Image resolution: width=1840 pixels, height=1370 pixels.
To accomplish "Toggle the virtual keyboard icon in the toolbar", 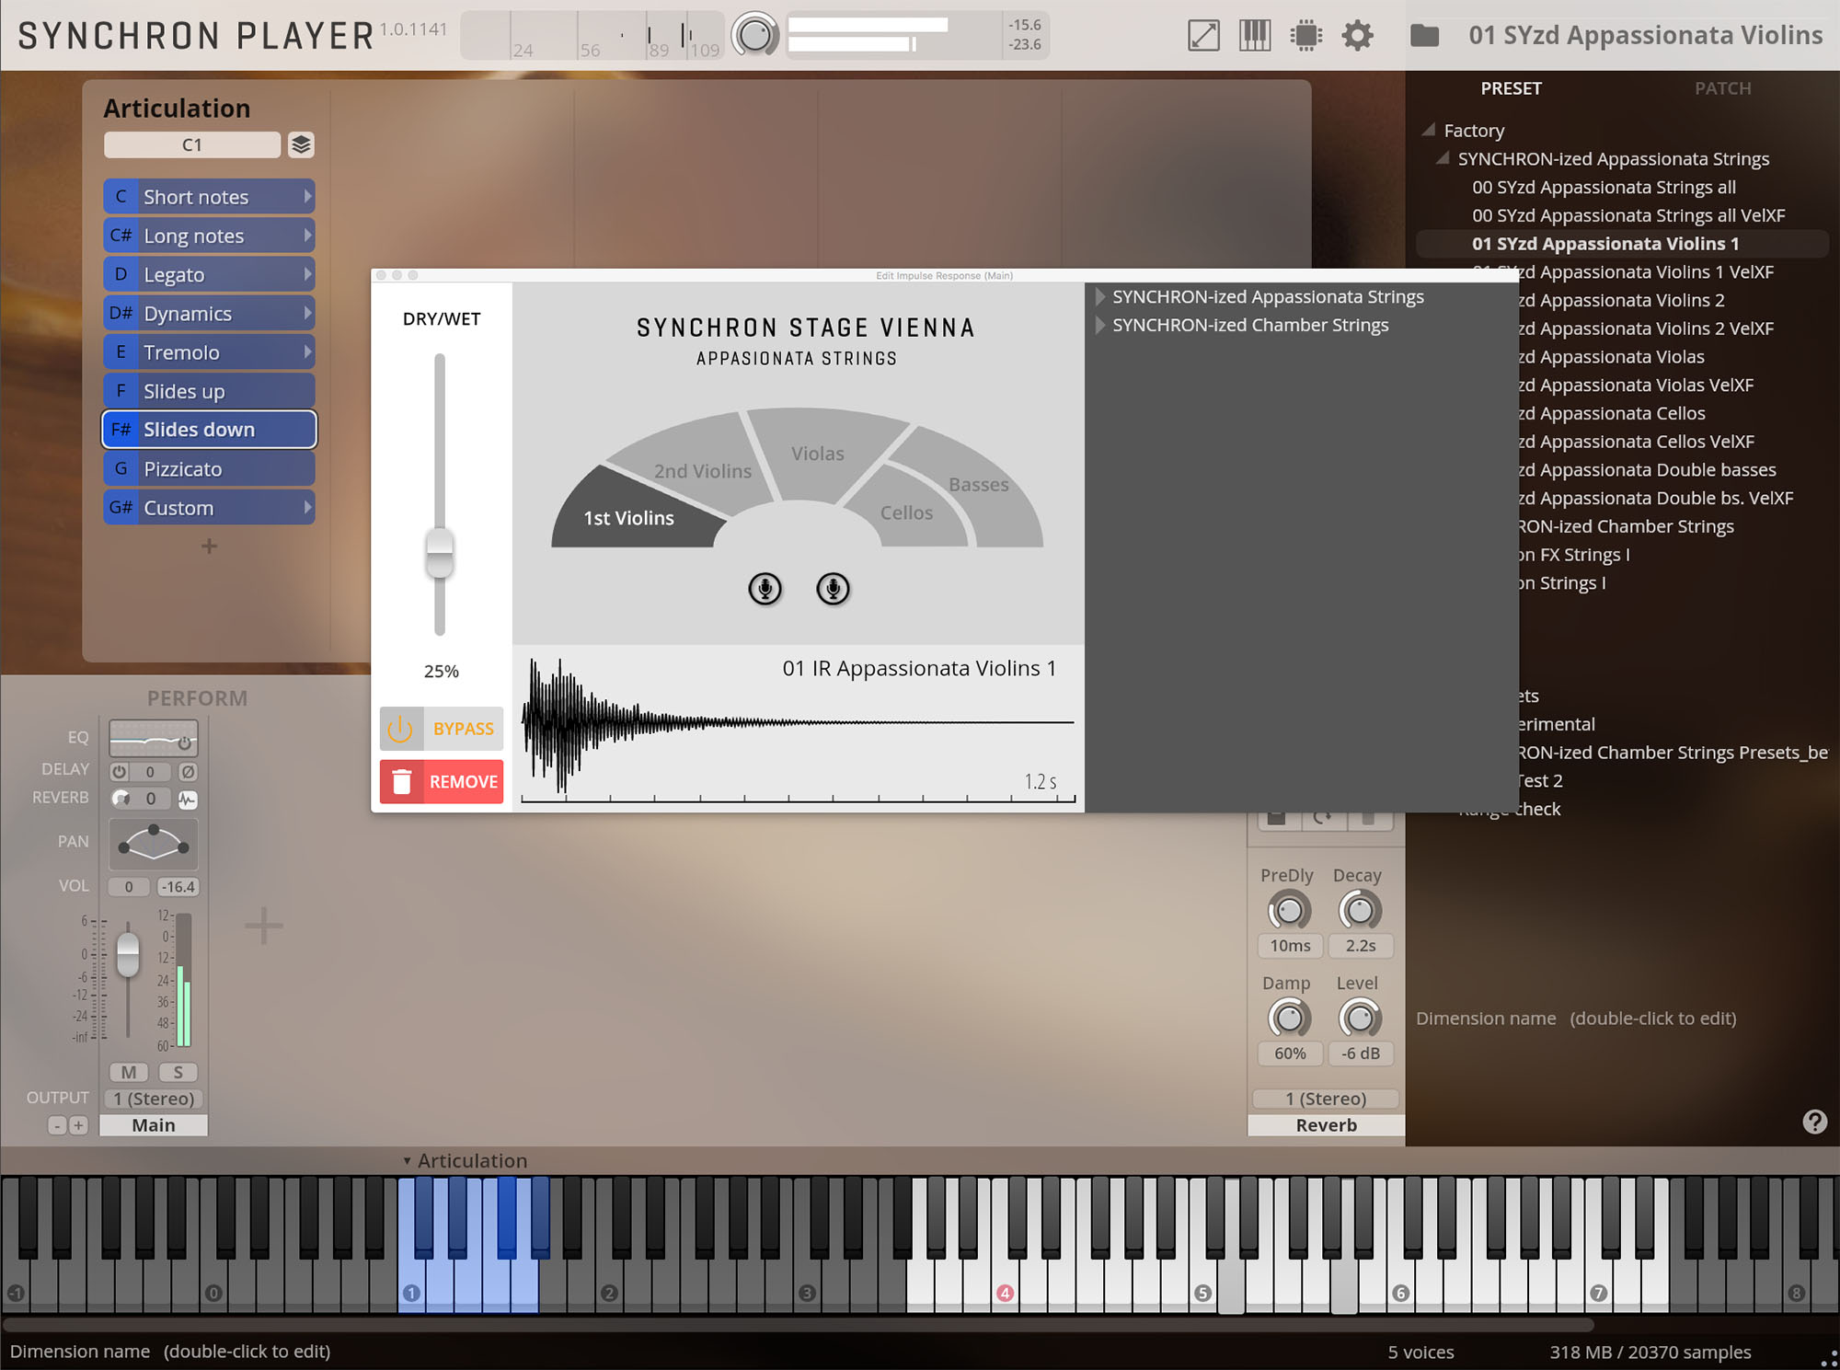I will (1253, 35).
